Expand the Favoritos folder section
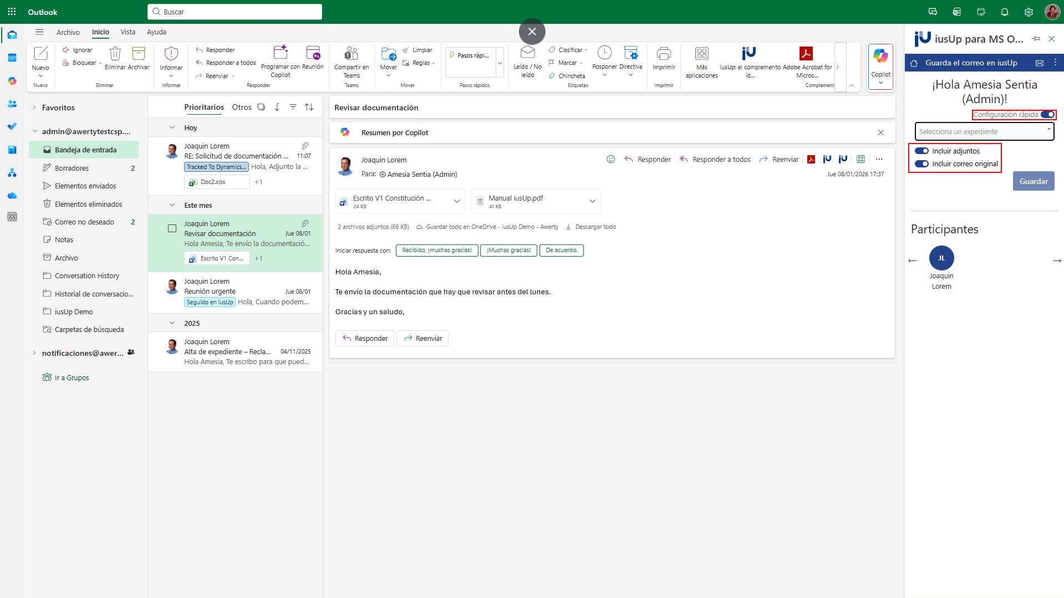The width and height of the screenshot is (1064, 598). tap(34, 108)
